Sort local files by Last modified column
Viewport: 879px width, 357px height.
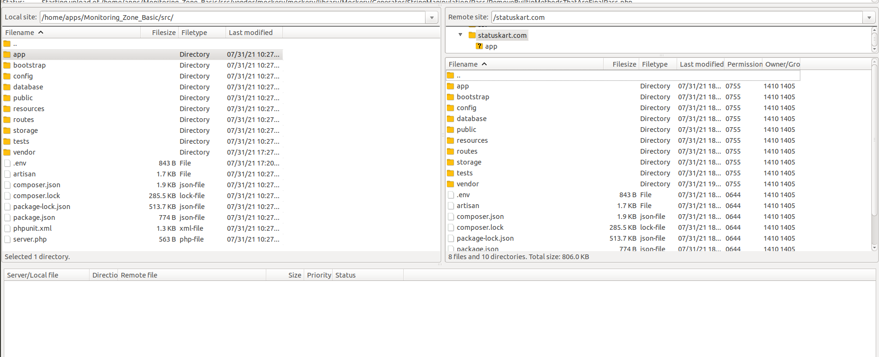(251, 33)
